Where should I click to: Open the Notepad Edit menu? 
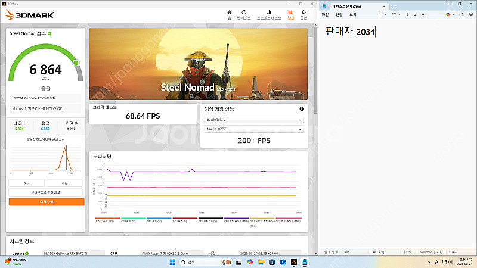tap(339, 14)
